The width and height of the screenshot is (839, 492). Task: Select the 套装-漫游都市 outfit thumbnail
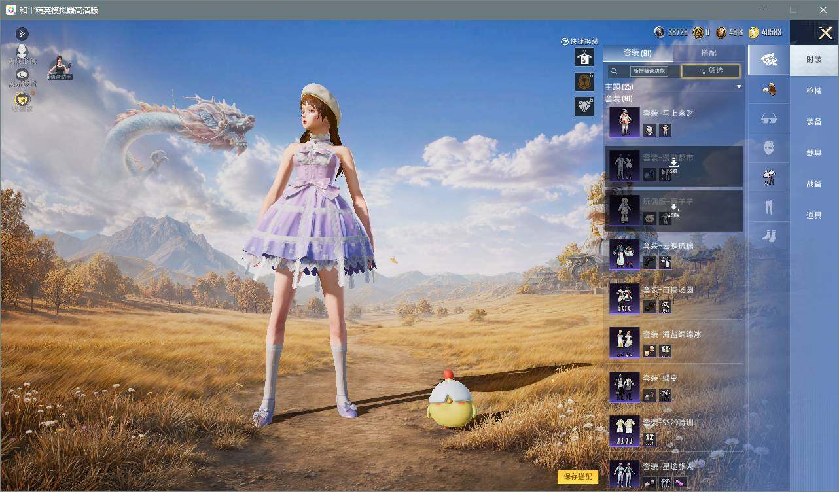tap(624, 166)
